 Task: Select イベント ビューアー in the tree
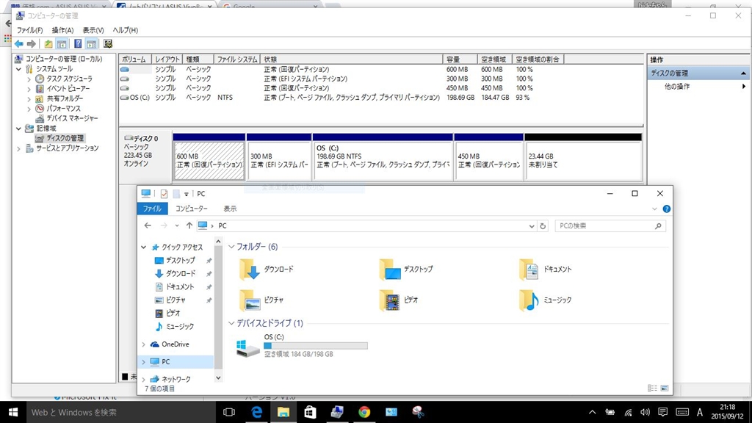pyautogui.click(x=68, y=89)
